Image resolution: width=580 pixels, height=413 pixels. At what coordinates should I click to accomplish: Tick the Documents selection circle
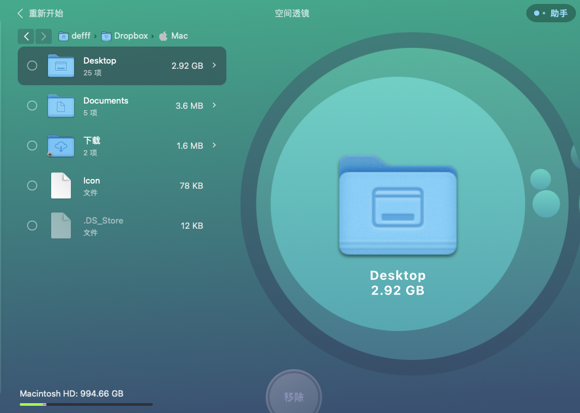click(32, 106)
